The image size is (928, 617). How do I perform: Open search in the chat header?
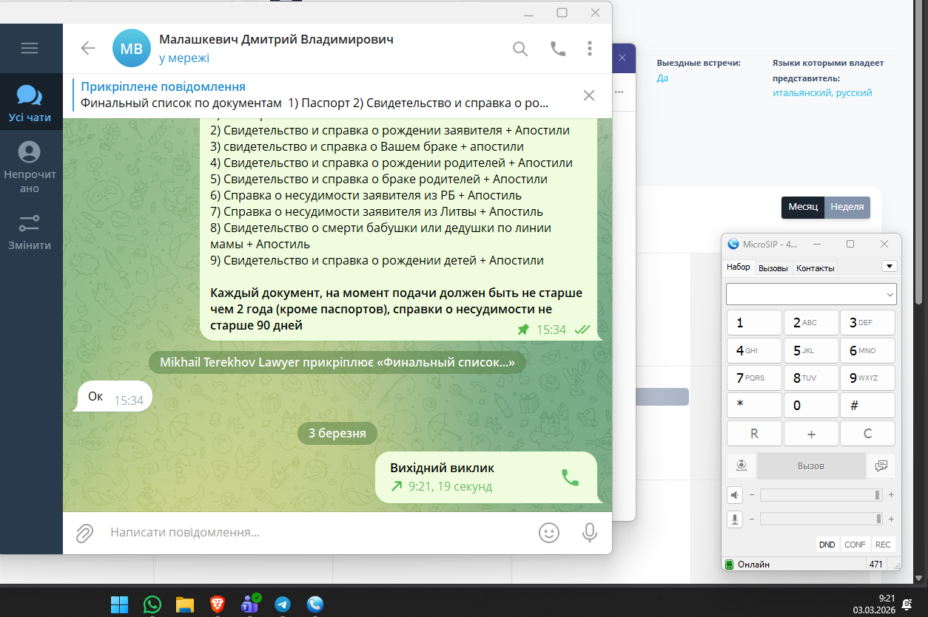pyautogui.click(x=520, y=49)
